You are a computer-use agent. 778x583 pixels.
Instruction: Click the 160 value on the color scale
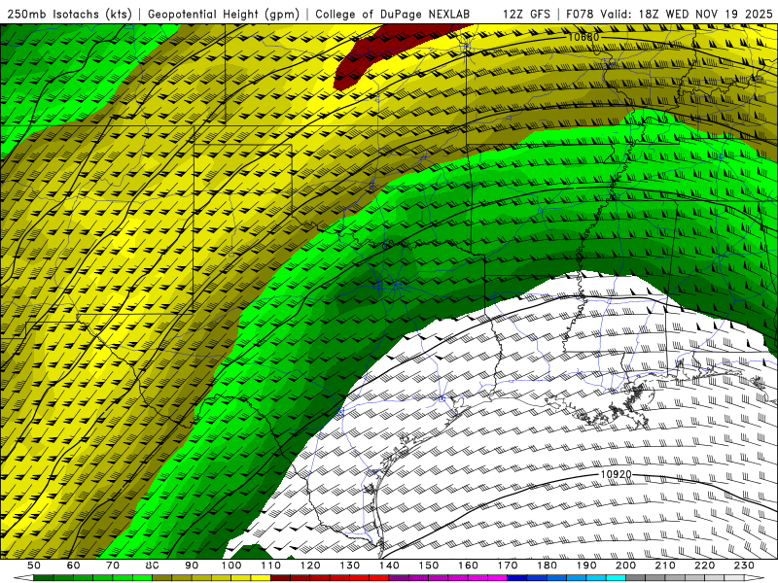point(468,566)
